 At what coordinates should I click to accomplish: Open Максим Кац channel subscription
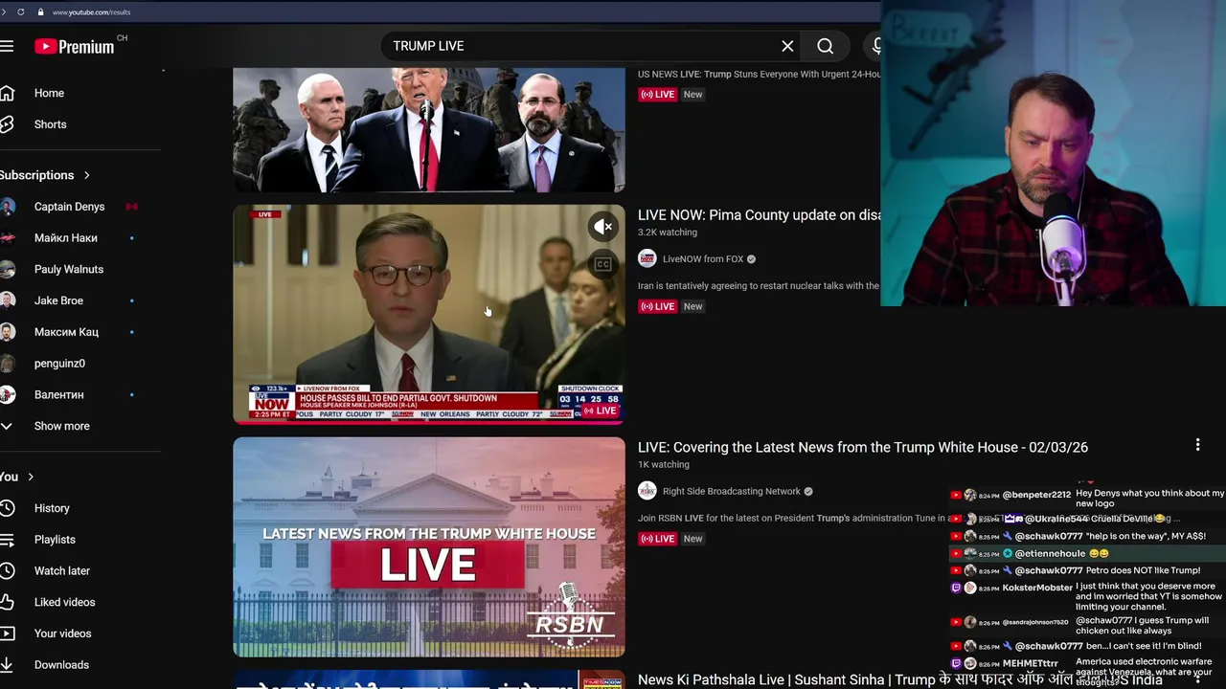pos(66,332)
